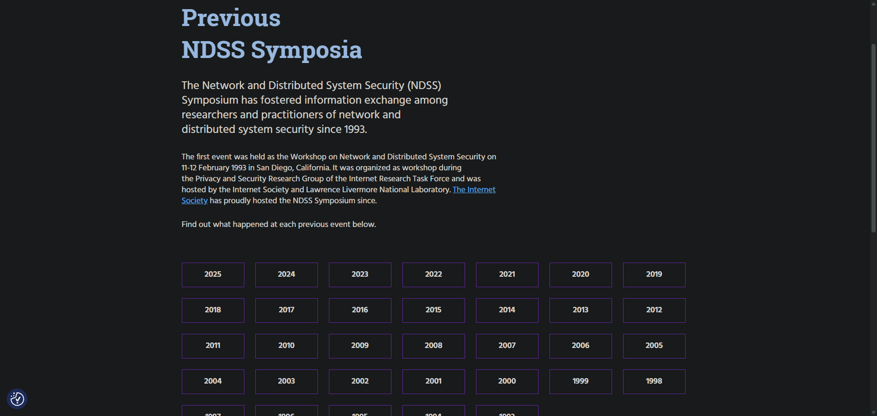The image size is (877, 416).
Task: View the 2012 symposium page
Action: pyautogui.click(x=654, y=310)
